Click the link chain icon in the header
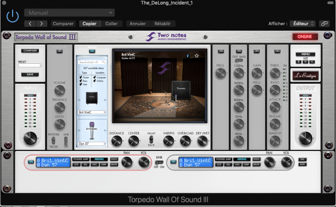 point(324,24)
